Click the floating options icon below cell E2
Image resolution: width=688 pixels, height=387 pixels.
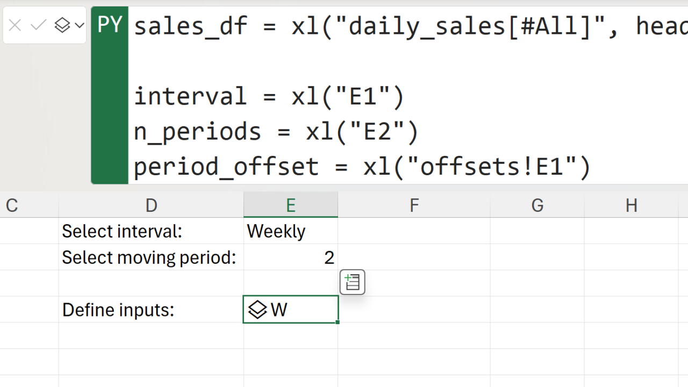(353, 282)
